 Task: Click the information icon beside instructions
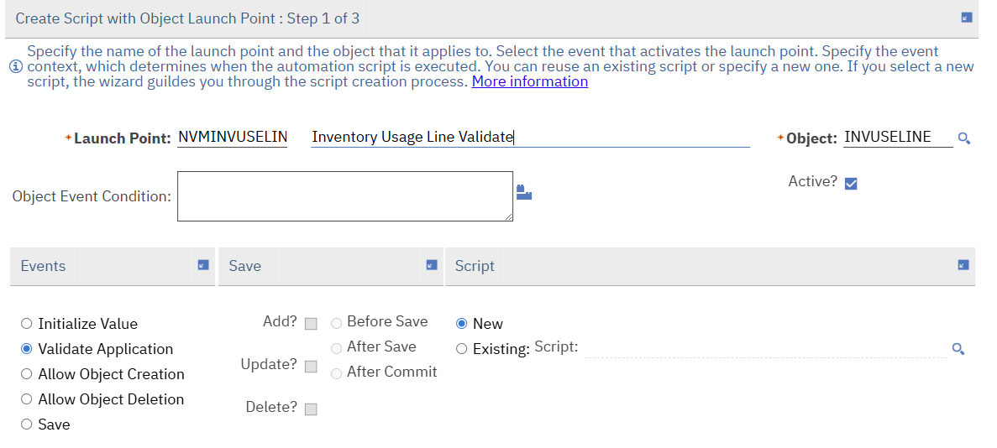(x=15, y=67)
